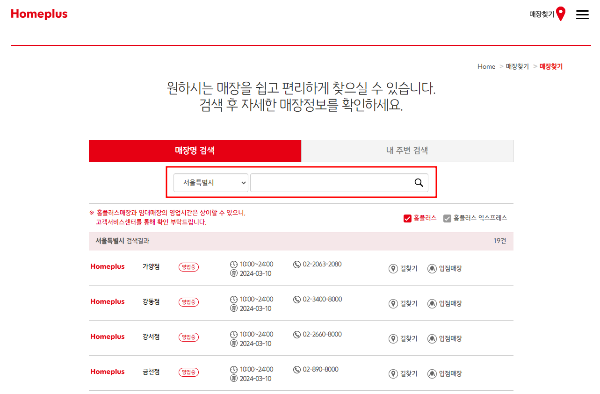The width and height of the screenshot is (600, 394).
Task: Click the 가양점 store name
Action: pyautogui.click(x=151, y=266)
